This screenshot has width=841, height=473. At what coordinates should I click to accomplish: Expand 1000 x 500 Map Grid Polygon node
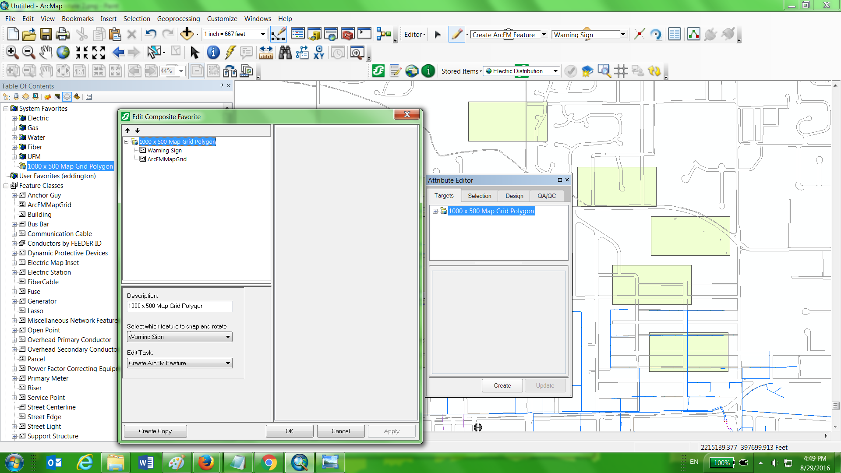pos(435,211)
